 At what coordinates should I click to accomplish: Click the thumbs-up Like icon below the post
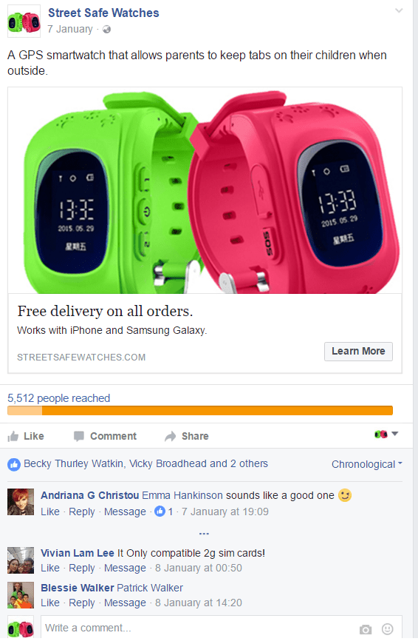13,436
